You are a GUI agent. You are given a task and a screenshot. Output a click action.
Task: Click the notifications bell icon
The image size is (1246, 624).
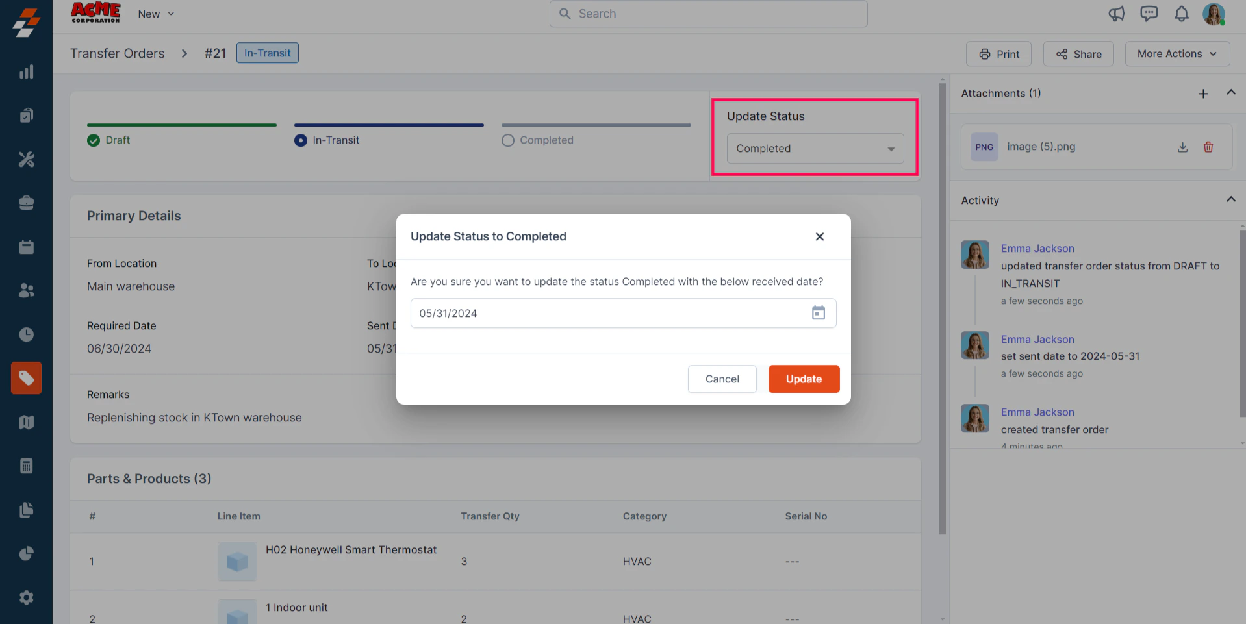(x=1181, y=14)
